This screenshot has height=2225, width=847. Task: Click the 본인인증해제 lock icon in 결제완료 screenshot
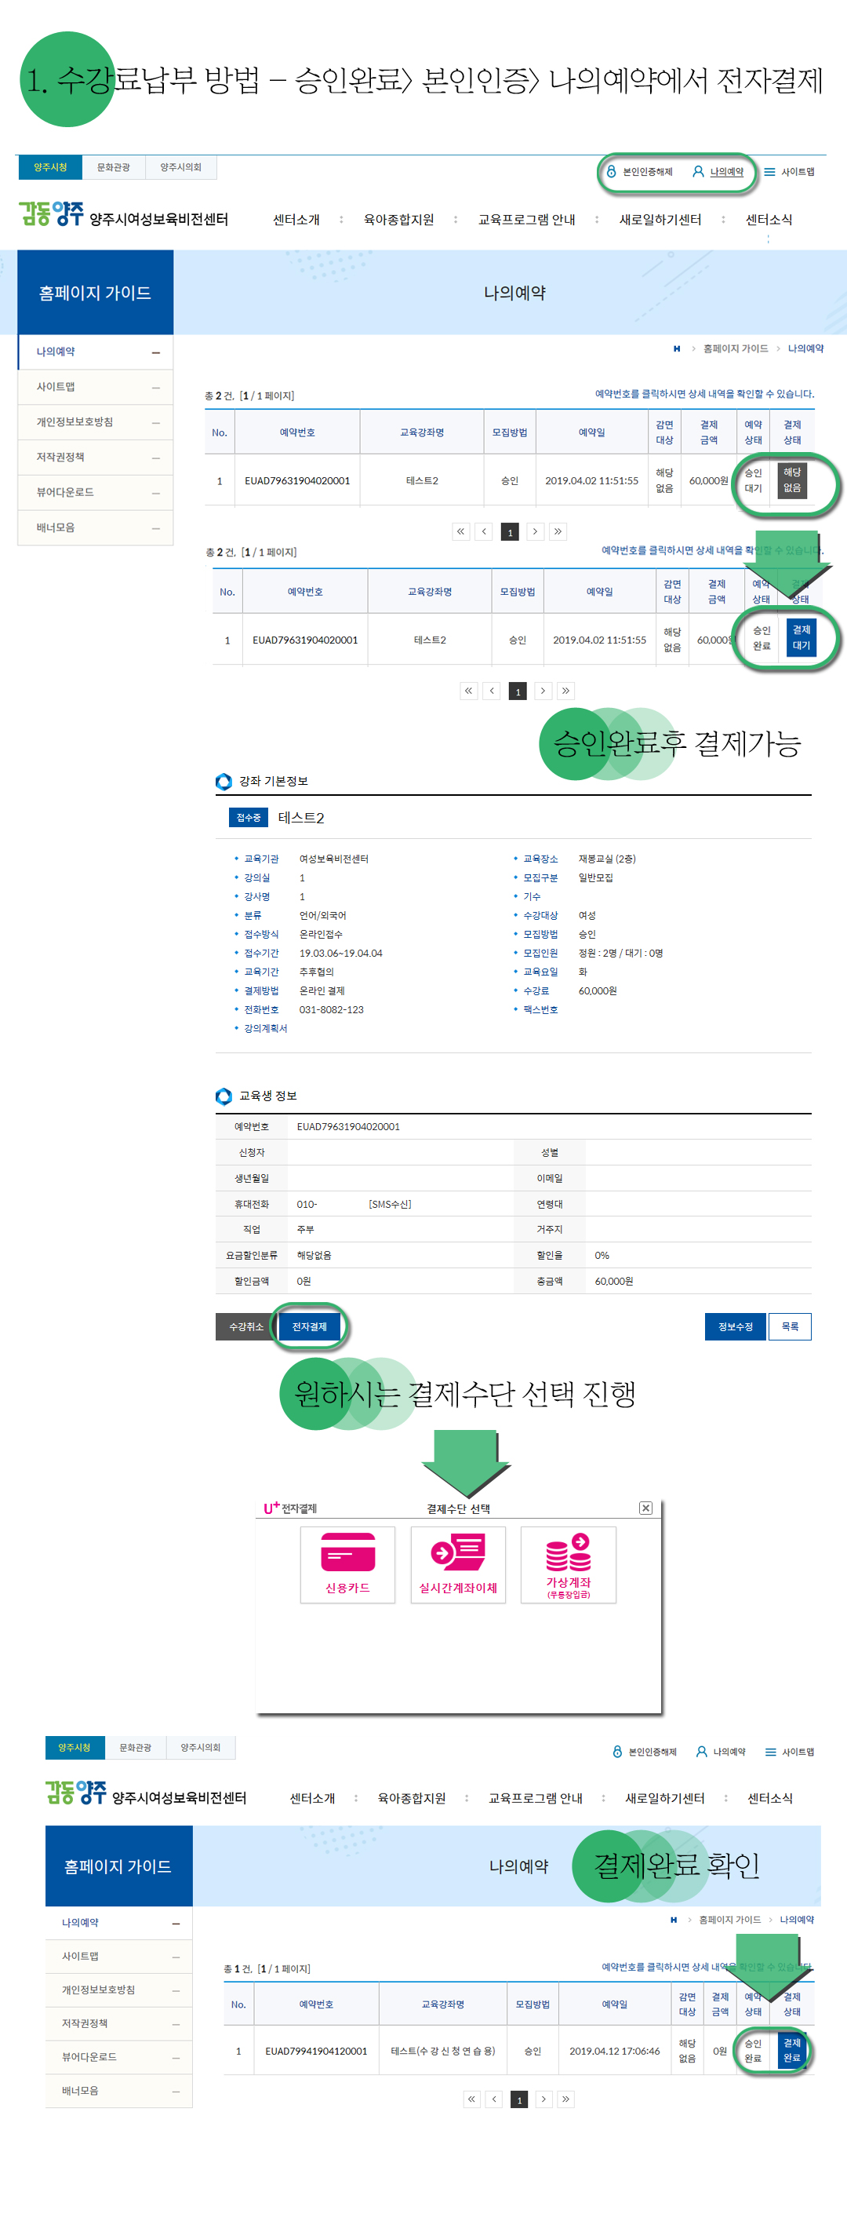(617, 1752)
